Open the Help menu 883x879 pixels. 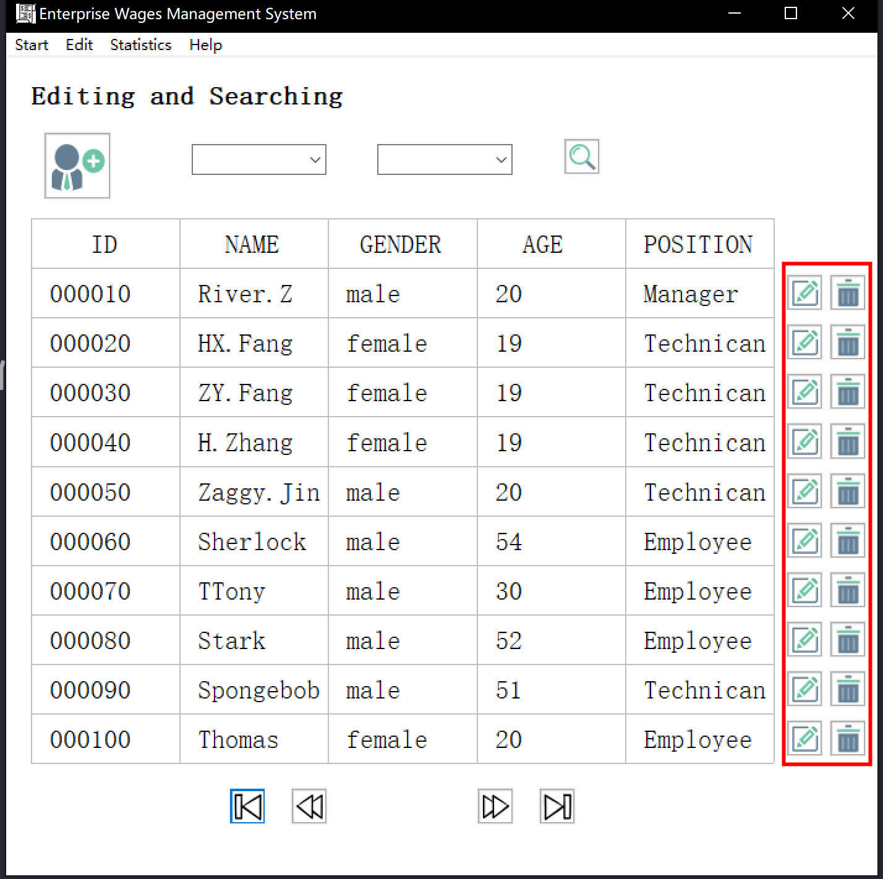[205, 45]
